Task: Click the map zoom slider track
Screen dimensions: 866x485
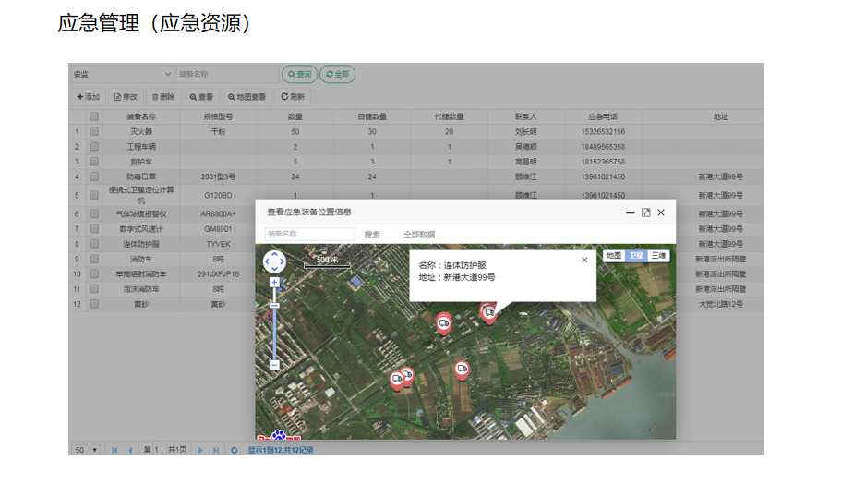Action: pos(274,333)
